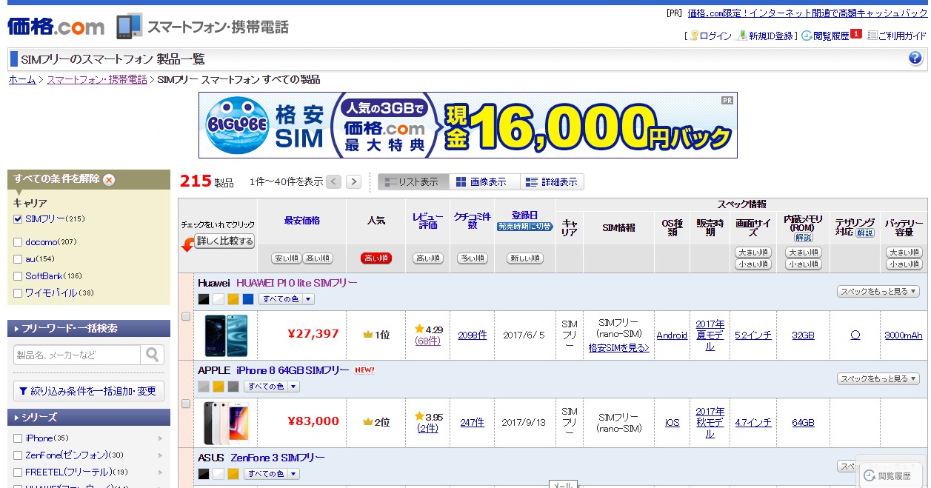Collapse the シリーズ filter section header
The image size is (931, 488).
point(89,417)
